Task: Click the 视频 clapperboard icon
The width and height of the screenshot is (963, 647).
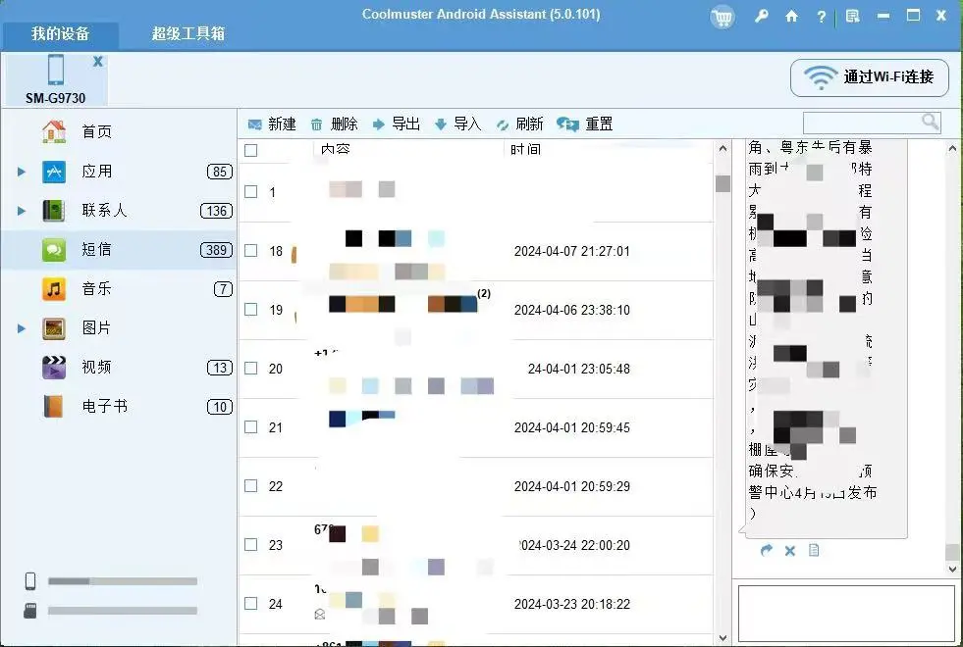Action: pyautogui.click(x=54, y=368)
